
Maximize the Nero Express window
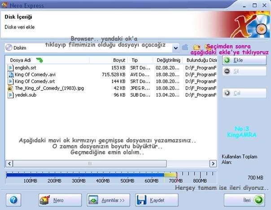point(254,5)
